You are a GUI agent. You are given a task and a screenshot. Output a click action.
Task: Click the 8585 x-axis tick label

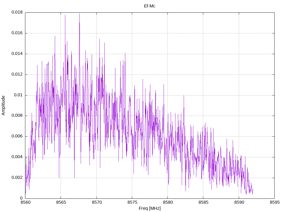coord(203,202)
